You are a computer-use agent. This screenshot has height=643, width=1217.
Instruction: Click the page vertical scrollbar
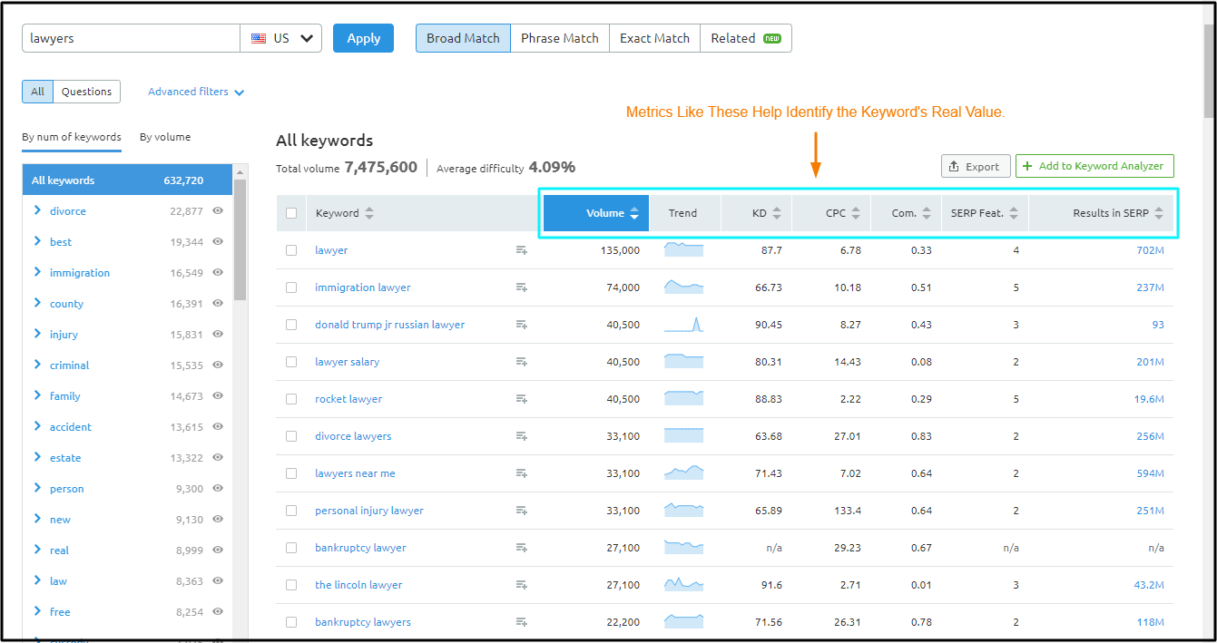1209,71
